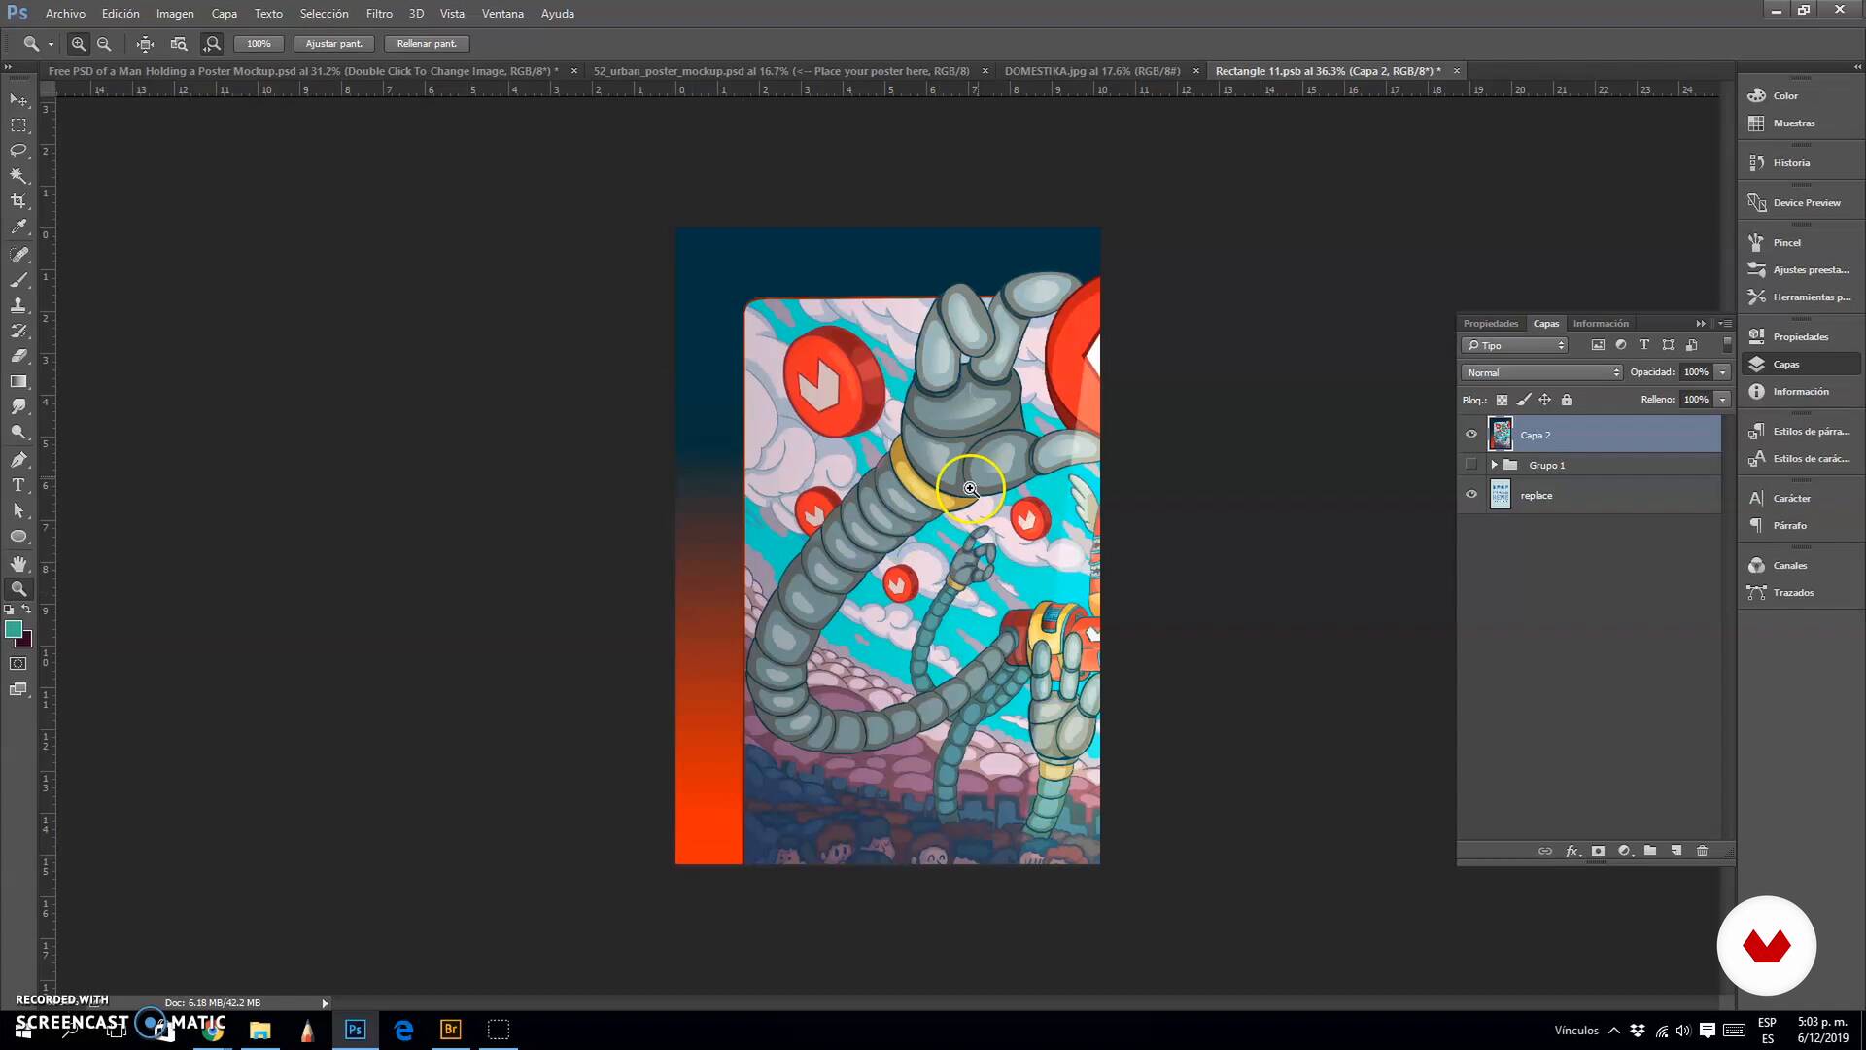Select the Clone Stamp tool
The width and height of the screenshot is (1866, 1050).
18,305
